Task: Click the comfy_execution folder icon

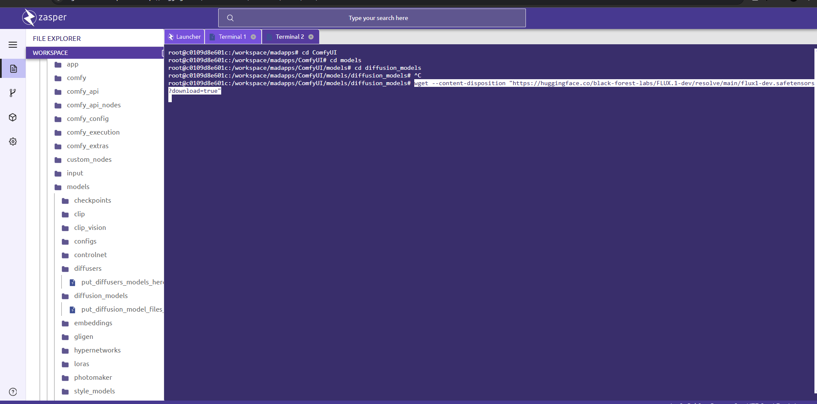Action: coord(58,133)
